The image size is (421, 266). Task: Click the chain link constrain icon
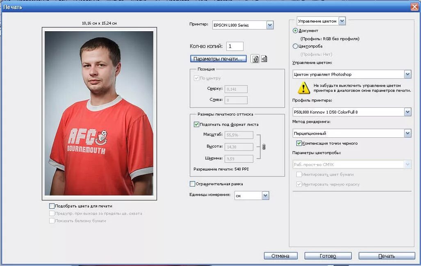click(264, 147)
